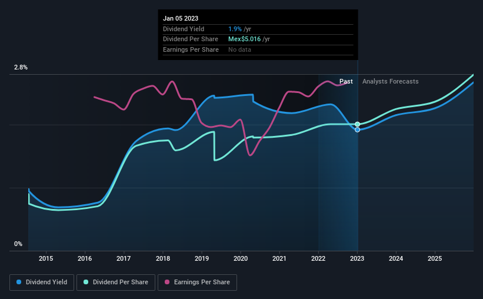Select the 2024 x-axis label
This screenshot has height=299, width=483.
click(396, 258)
